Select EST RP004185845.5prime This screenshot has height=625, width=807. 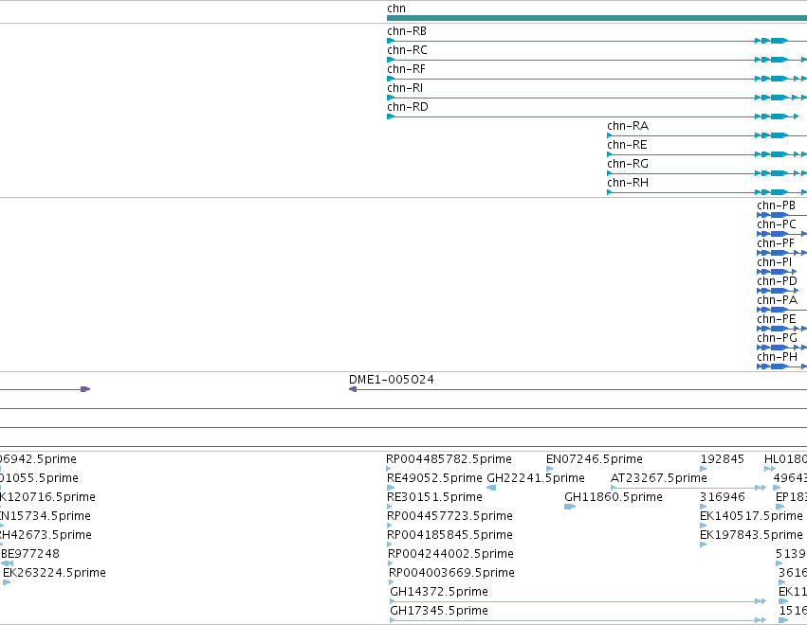point(449,535)
